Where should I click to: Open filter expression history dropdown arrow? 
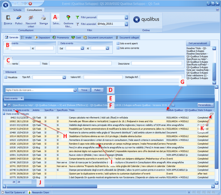point(173,105)
